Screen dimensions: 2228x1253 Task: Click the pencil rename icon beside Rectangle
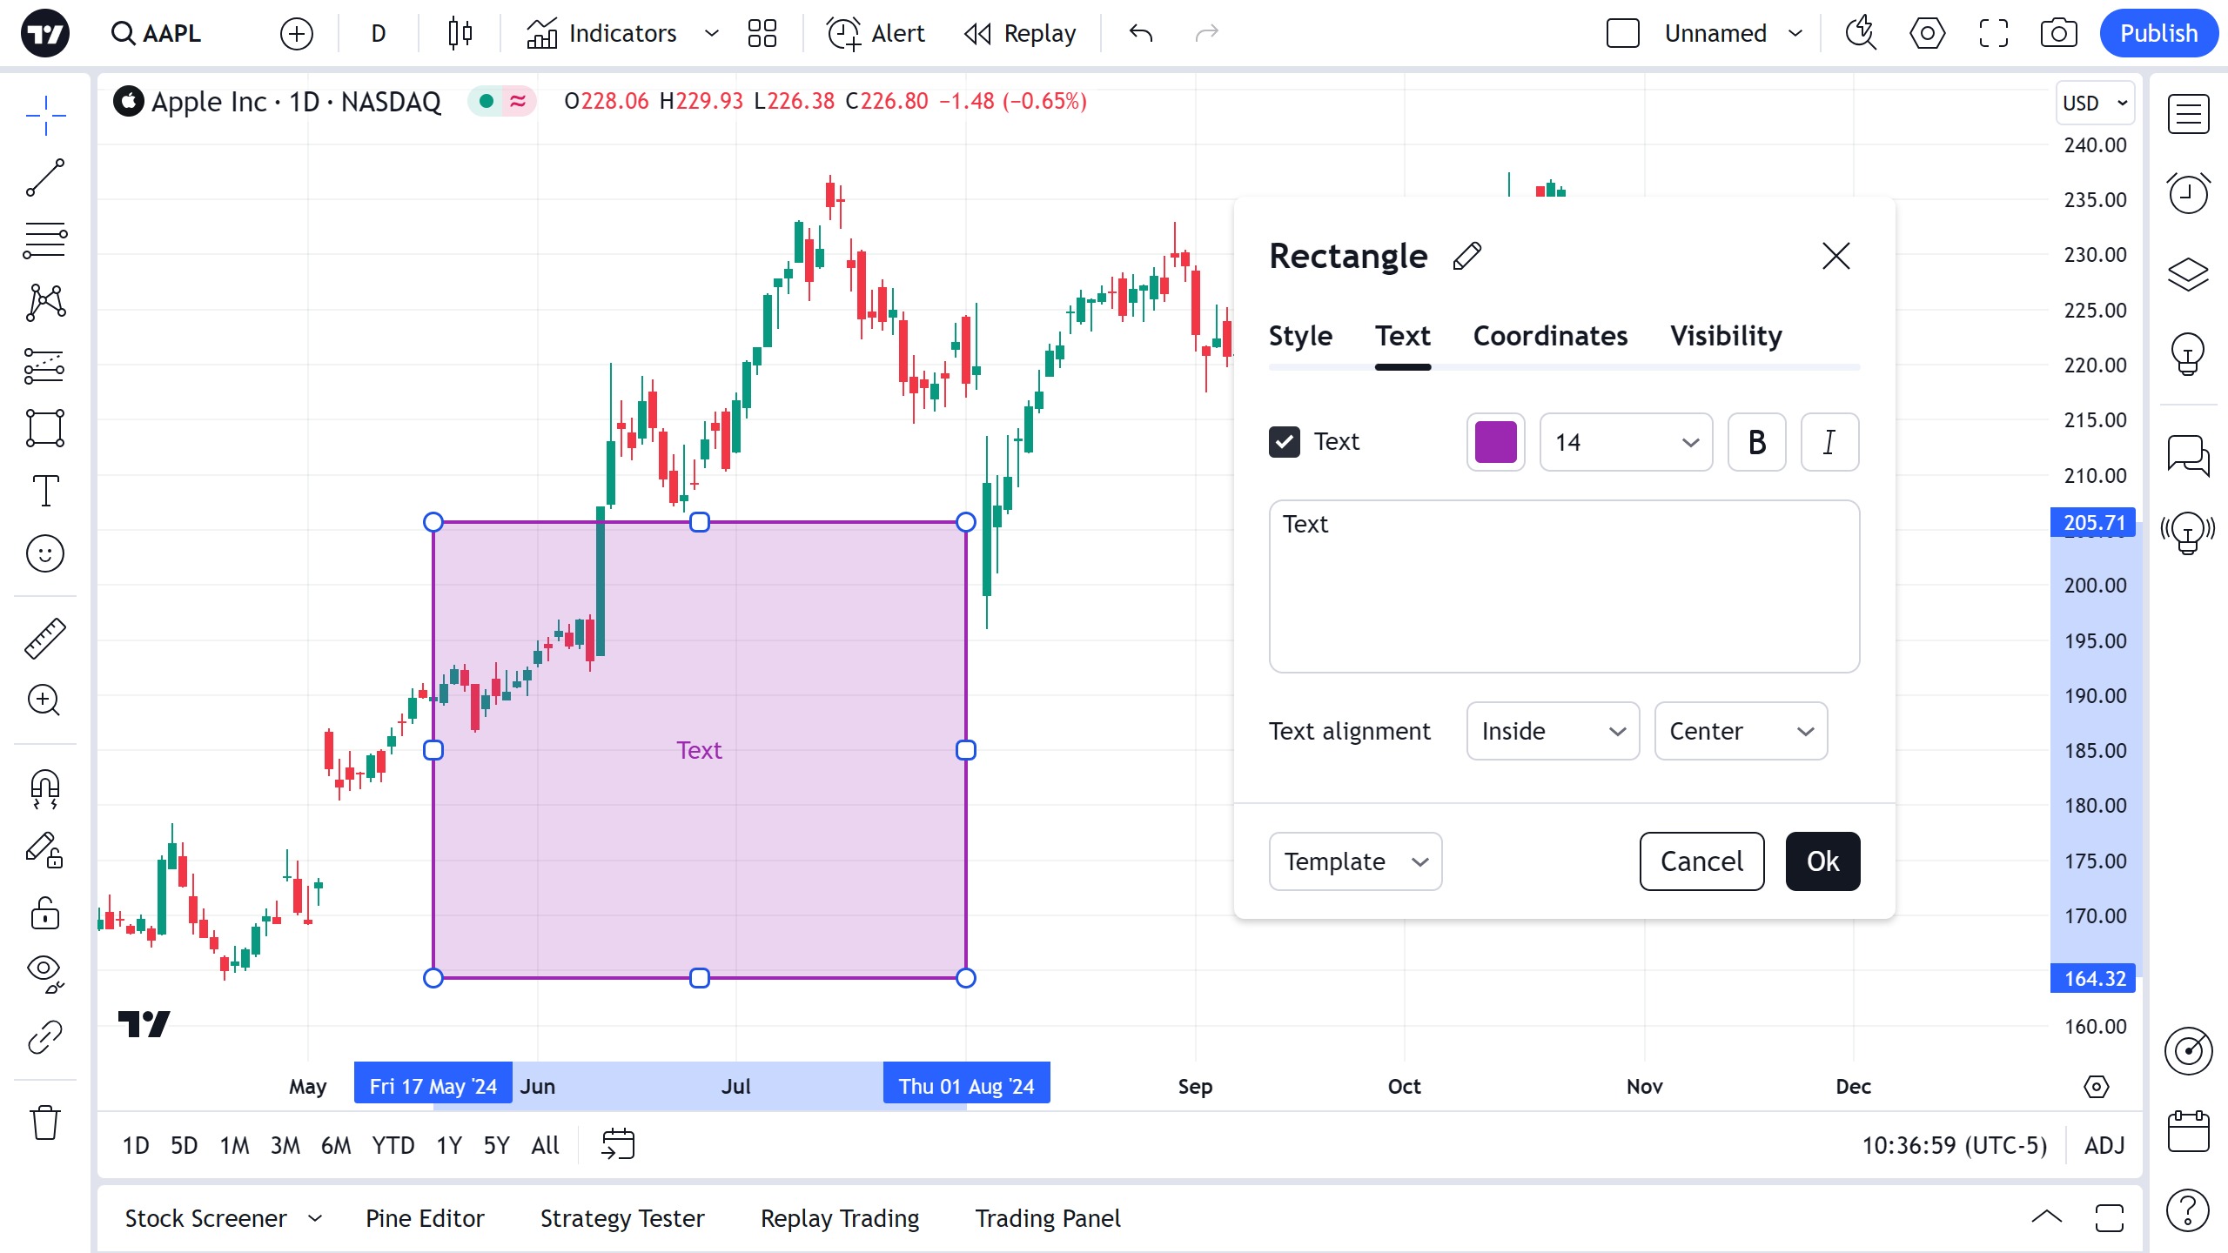pyautogui.click(x=1467, y=256)
